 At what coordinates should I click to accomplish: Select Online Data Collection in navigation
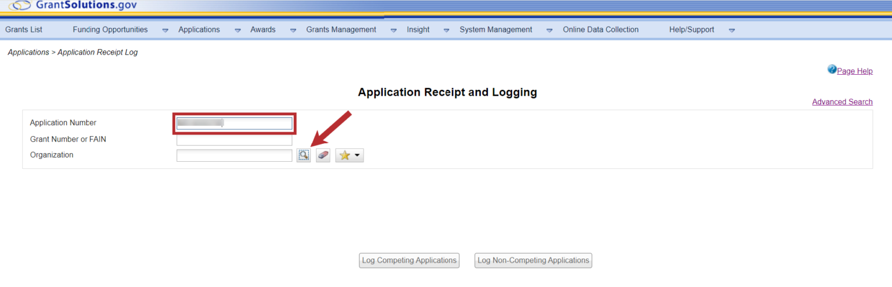click(x=600, y=30)
